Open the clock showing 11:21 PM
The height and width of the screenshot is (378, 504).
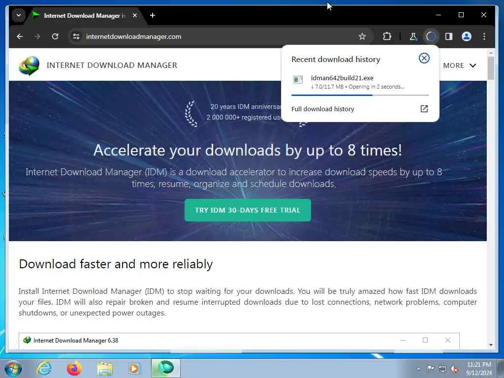click(479, 369)
